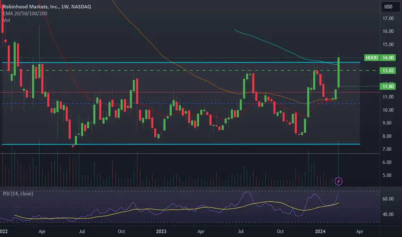The width and height of the screenshot is (402, 237).
Task: Click the 7.00 price axis value
Action: pos(387,149)
